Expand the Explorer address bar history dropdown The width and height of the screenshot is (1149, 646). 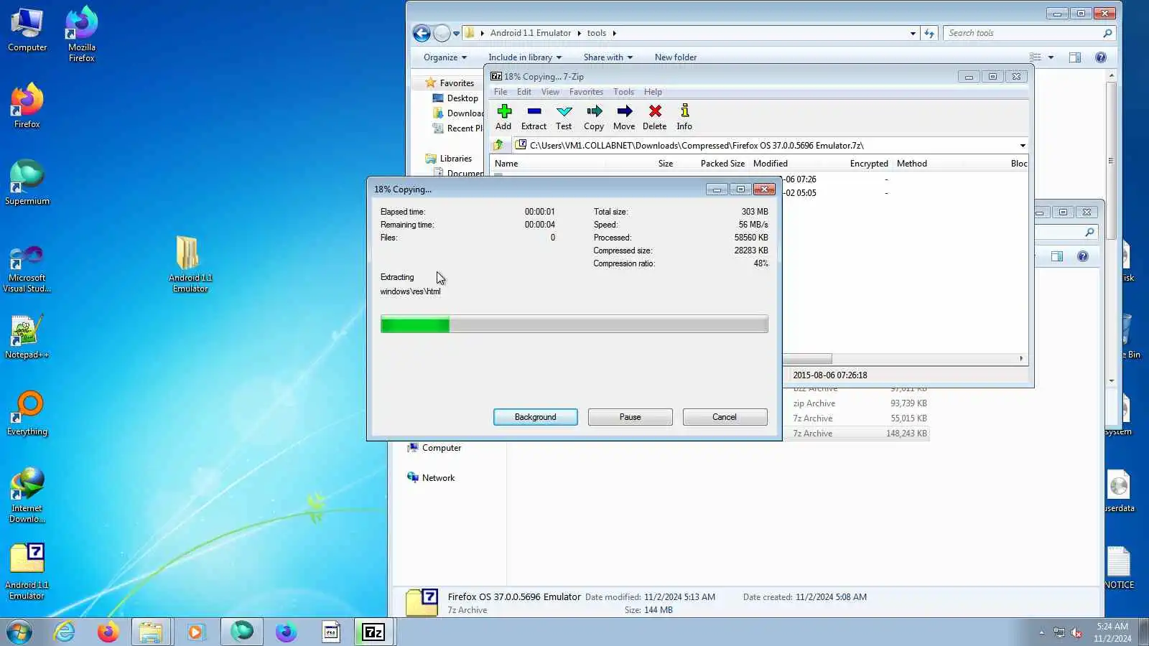[x=913, y=34]
